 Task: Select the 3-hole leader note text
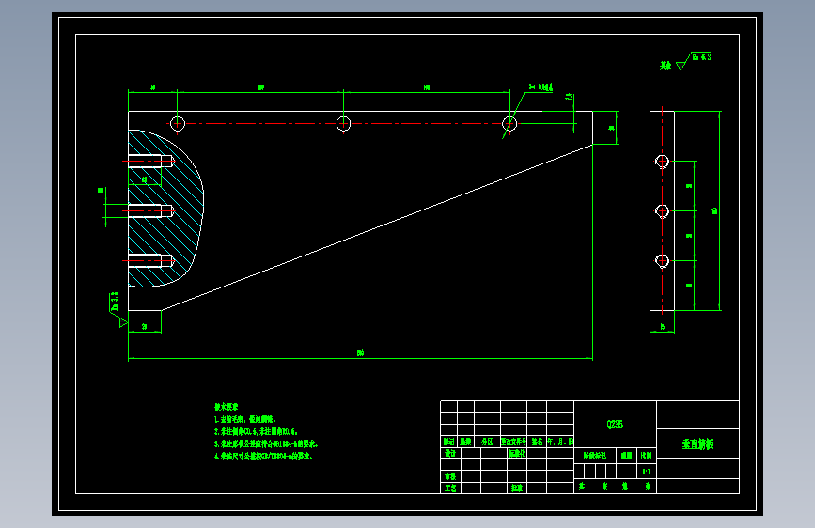[541, 86]
